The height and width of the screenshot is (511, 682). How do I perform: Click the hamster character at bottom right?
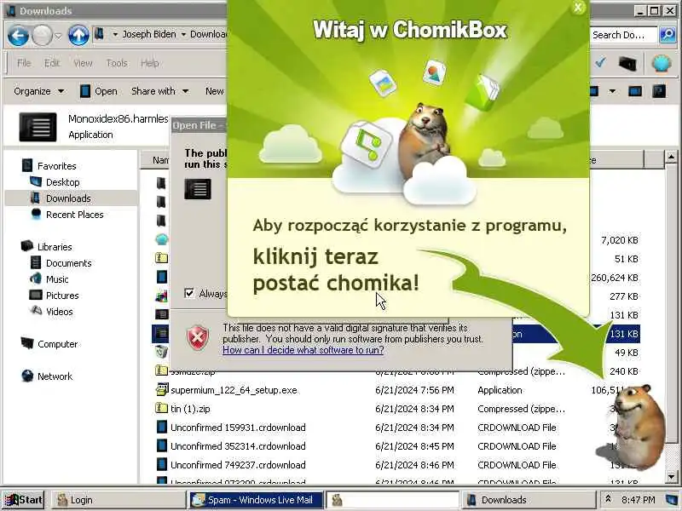pyautogui.click(x=636, y=427)
